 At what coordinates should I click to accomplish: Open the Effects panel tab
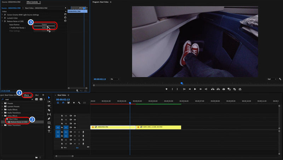26,95
